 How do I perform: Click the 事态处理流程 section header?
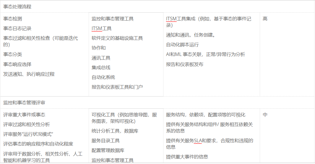pos(17,6)
